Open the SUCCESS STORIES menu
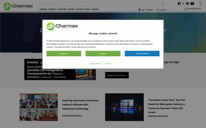Viewport: 206px width, 128px height. 83,9
